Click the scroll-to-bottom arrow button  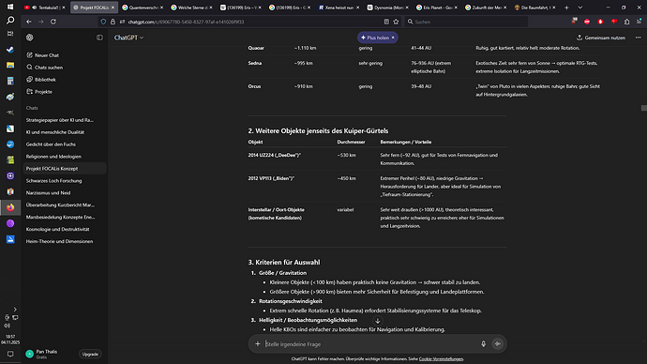tap(378, 321)
